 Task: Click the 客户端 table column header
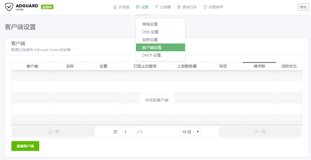coord(32,66)
